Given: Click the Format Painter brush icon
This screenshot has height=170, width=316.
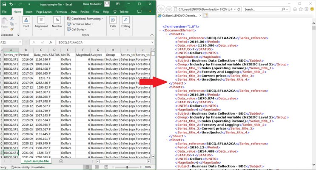Looking at the screenshot, I should 11,29.
